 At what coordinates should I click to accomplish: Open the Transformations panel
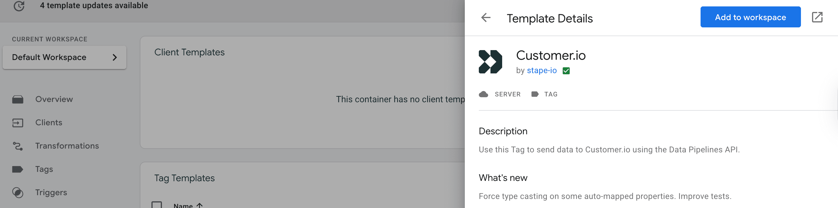tap(67, 146)
